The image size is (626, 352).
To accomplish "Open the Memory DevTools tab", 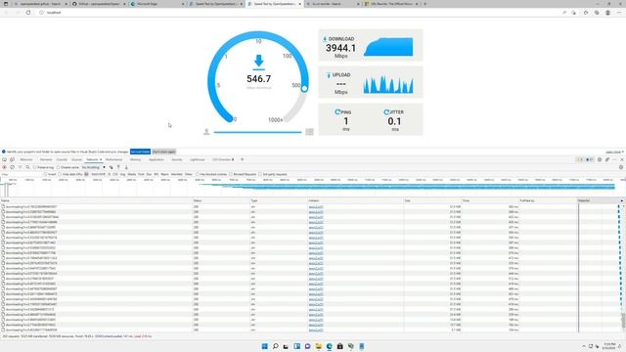I will click(x=135, y=159).
